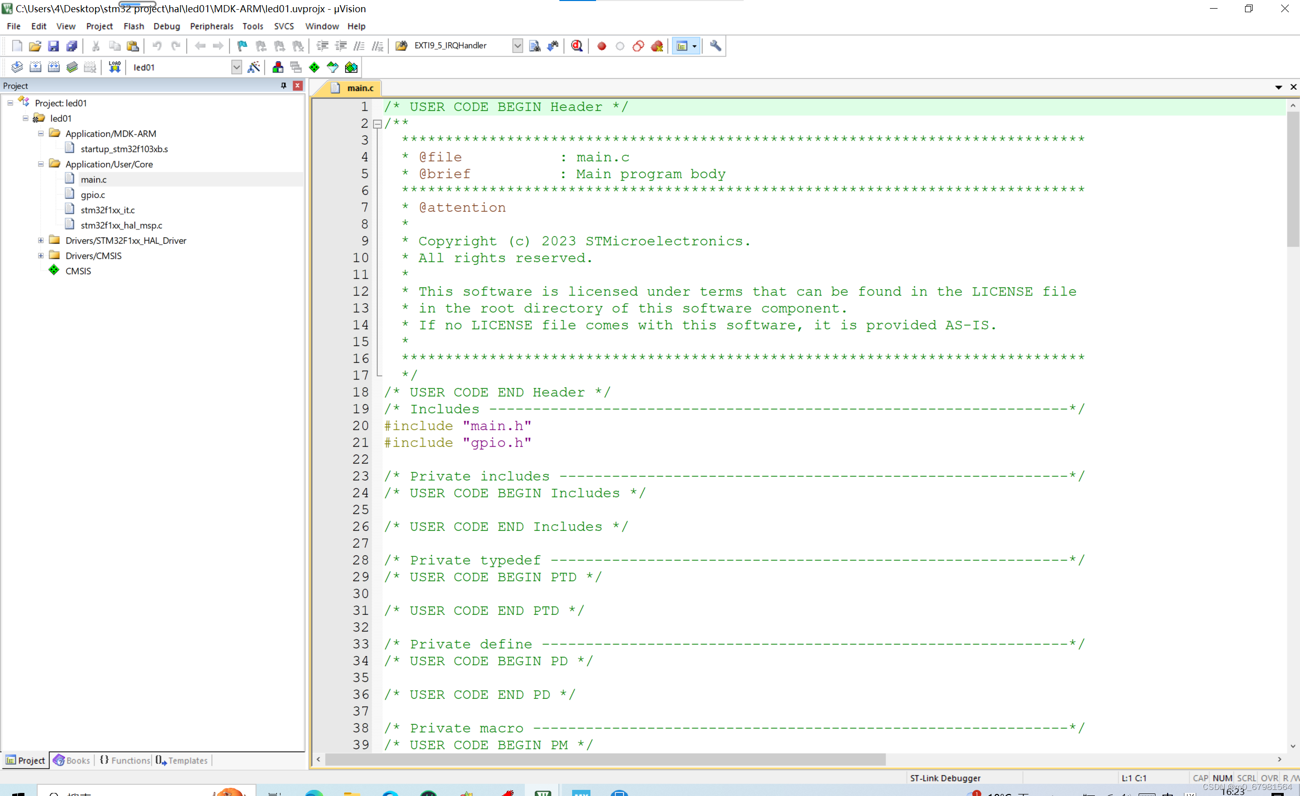Open Options for Target magic wand
This screenshot has width=1300, height=796.
[x=254, y=67]
